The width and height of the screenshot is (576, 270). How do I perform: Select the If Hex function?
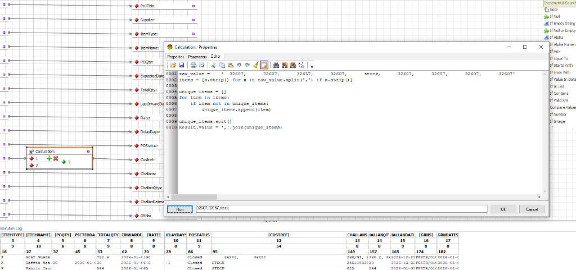(555, 51)
